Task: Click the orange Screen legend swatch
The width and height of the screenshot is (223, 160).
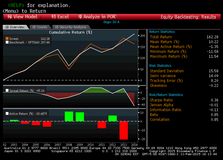Action: (7, 39)
